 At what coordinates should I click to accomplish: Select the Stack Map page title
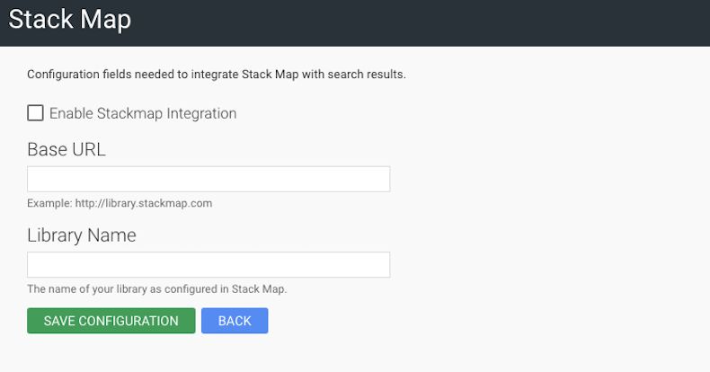(70, 20)
